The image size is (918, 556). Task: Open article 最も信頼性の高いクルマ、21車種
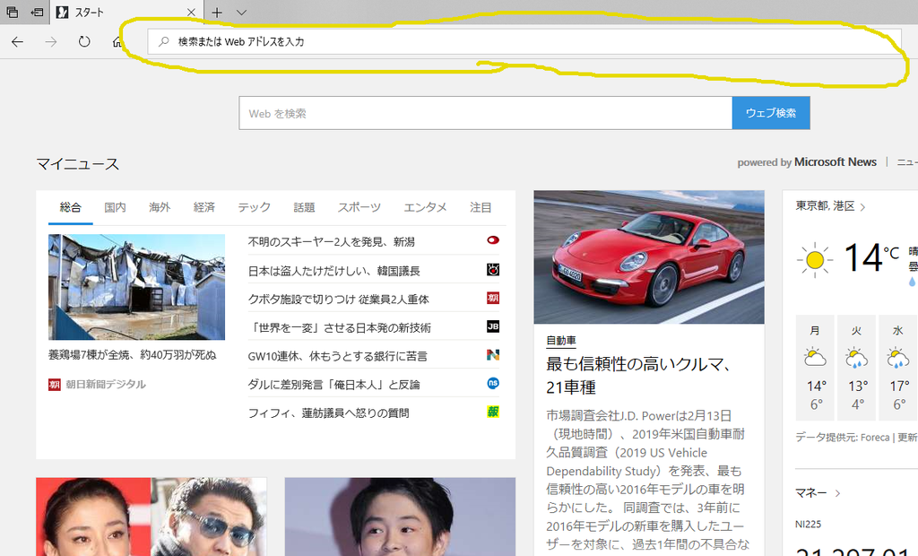638,376
